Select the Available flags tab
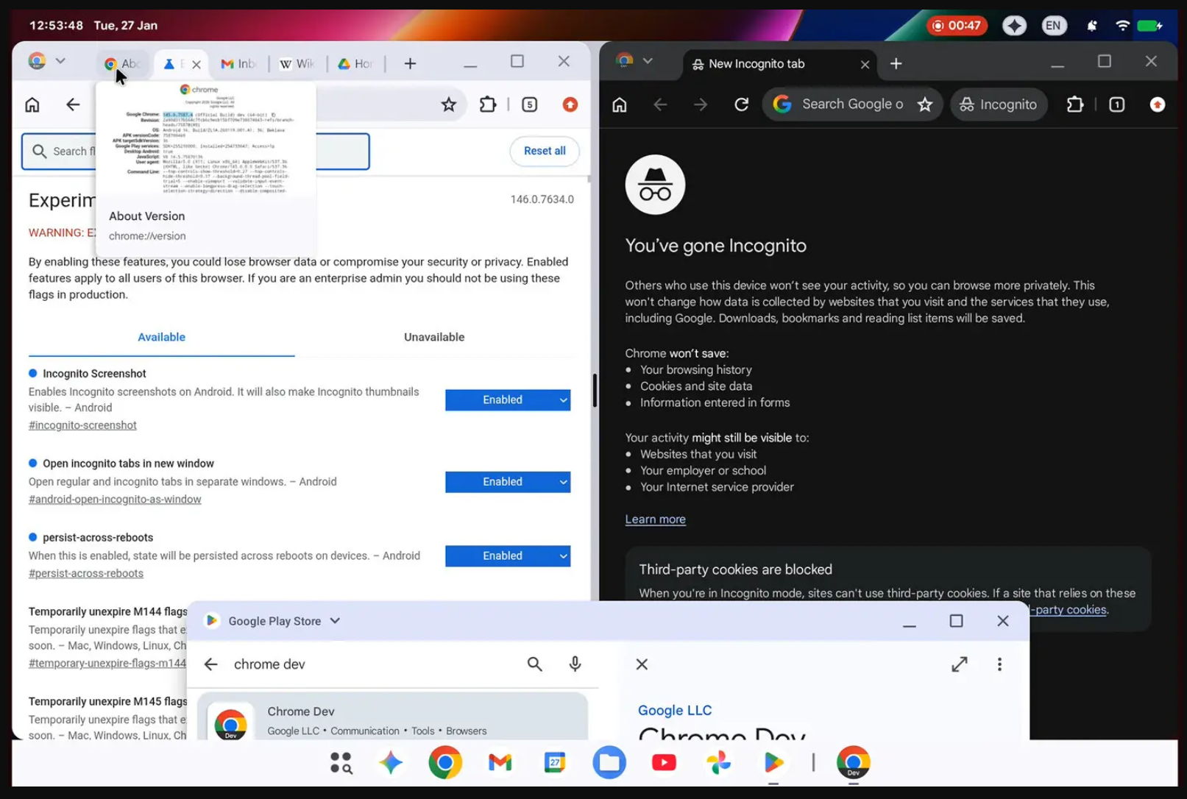The width and height of the screenshot is (1187, 799). 161,337
